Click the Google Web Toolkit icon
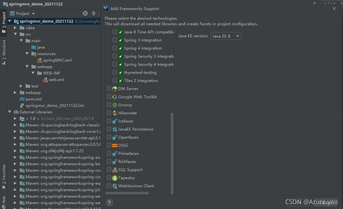 pos(115,97)
